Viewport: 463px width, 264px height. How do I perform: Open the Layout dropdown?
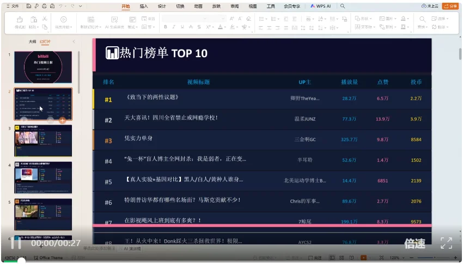tap(132, 27)
